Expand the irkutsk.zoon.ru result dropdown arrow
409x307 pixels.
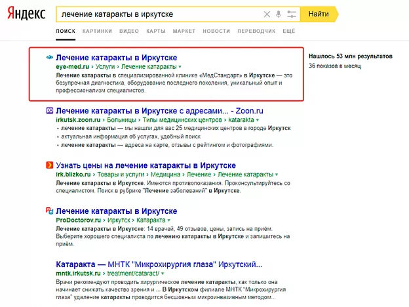258,121
